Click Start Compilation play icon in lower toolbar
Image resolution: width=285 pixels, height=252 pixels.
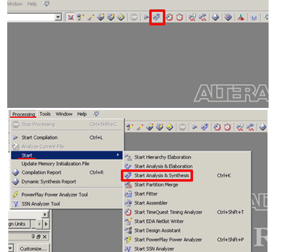point(194,127)
